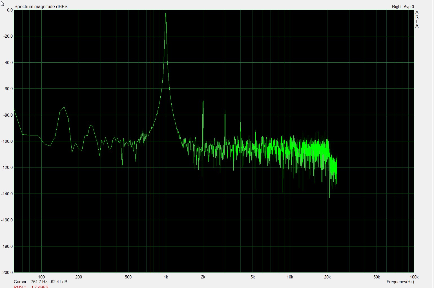Click the -160.0 y-axis label

click(7, 220)
